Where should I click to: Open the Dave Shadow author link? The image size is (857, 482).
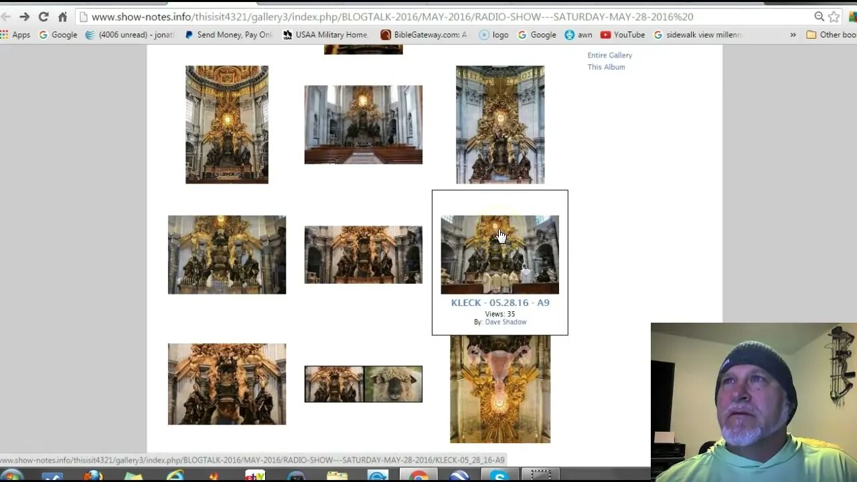pos(505,322)
